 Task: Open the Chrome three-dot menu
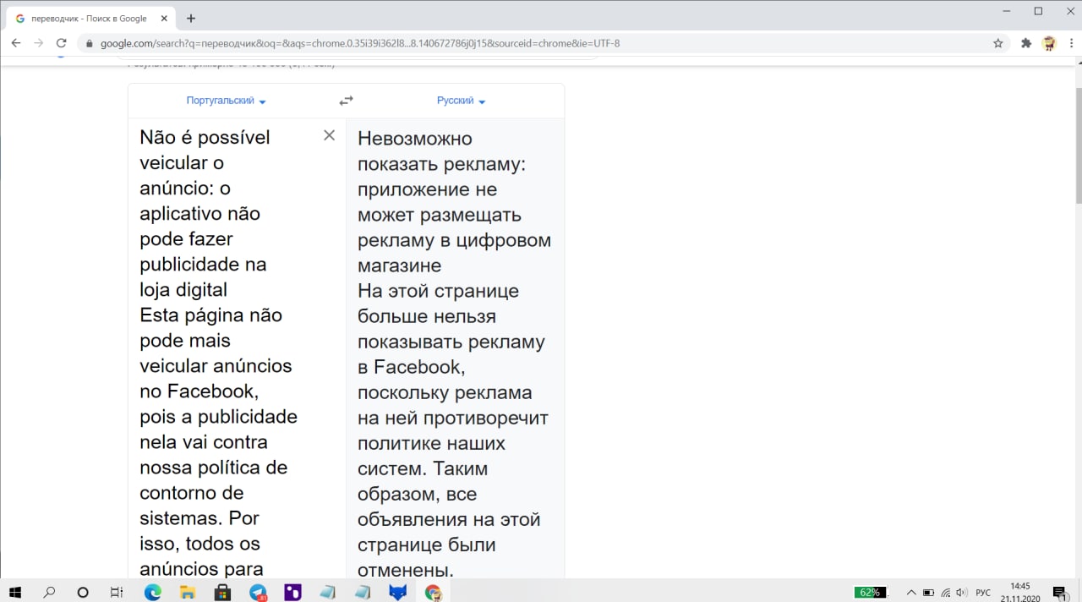pos(1071,43)
